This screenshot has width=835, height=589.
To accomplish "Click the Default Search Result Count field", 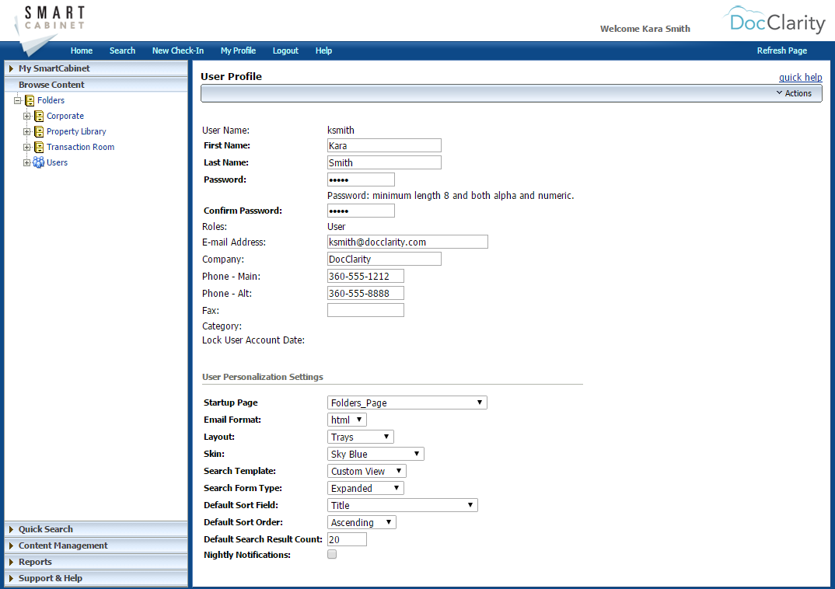I will tap(346, 538).
